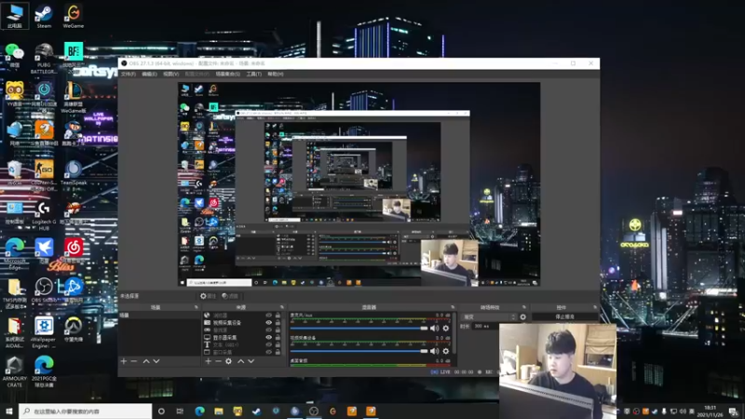
Task: Click the Windows taskbar search box
Action: [86, 411]
